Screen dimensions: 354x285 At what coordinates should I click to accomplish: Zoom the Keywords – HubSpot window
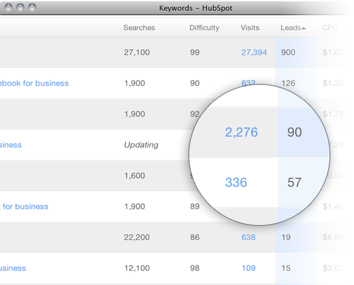[x=32, y=7]
